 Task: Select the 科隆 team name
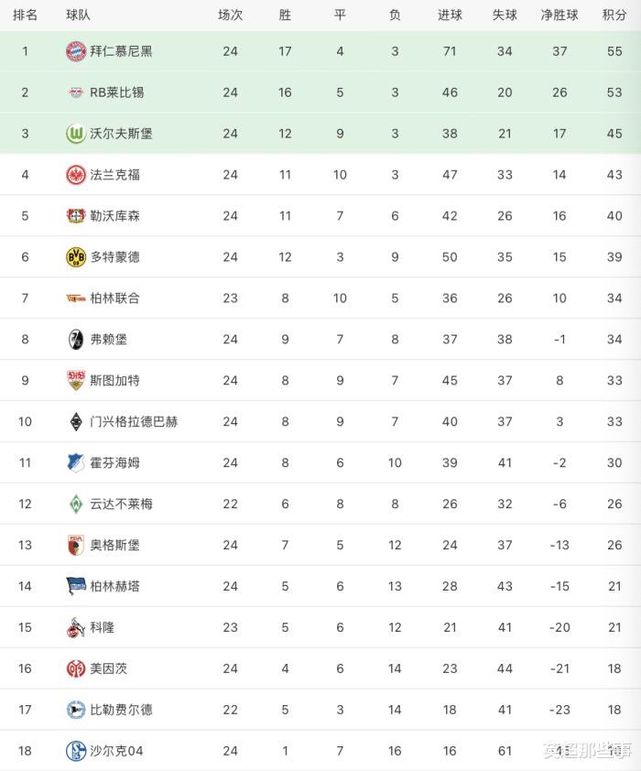(102, 627)
